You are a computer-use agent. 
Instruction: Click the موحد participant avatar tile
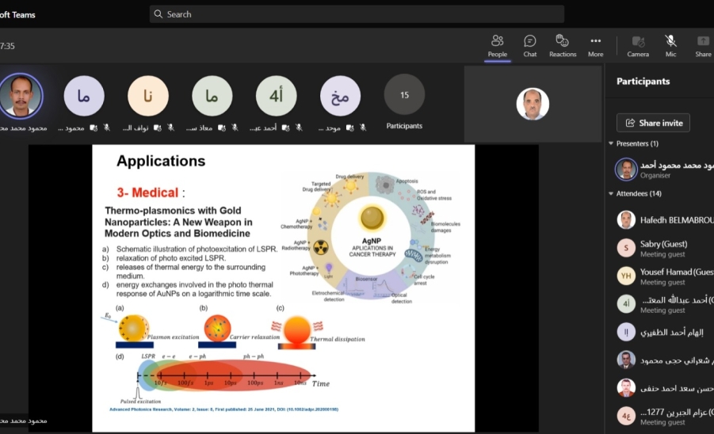coord(340,96)
